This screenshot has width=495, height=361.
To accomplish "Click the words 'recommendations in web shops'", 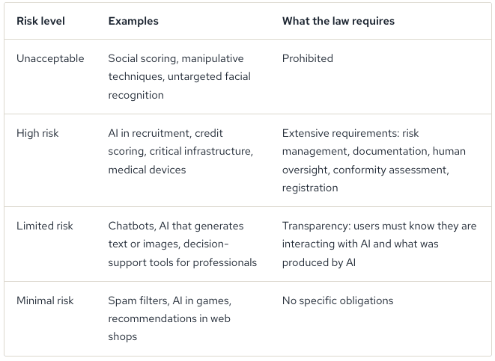I will (169, 327).
